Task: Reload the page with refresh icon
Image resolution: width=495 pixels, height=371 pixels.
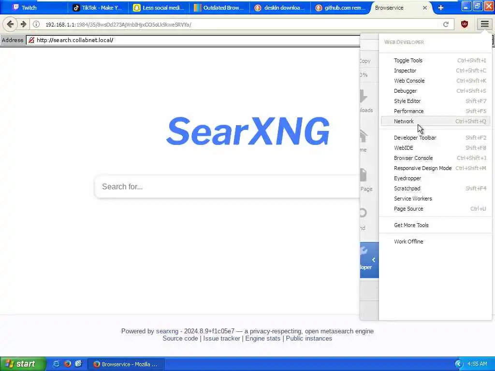Action: tap(446, 24)
